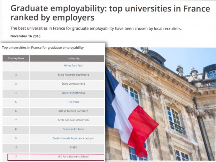Click the November 16 2016 date
The height and width of the screenshot is (162, 216).
(x=25, y=36)
